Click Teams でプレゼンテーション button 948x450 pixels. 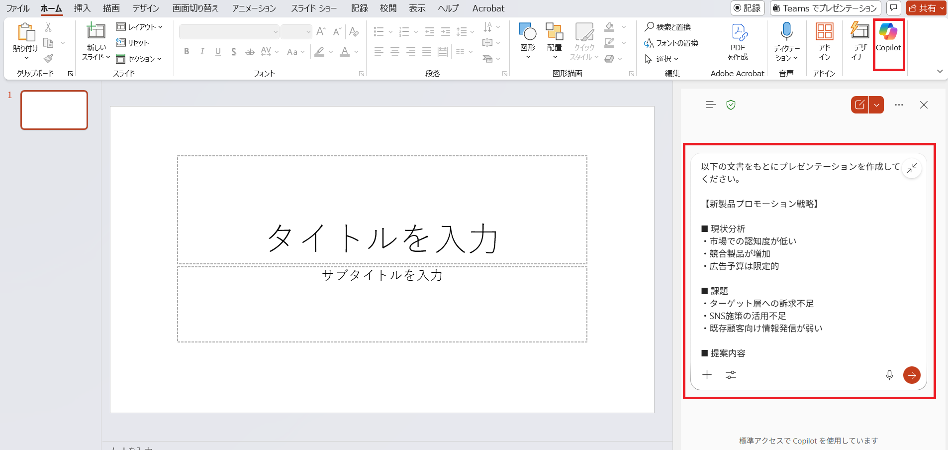pos(825,8)
